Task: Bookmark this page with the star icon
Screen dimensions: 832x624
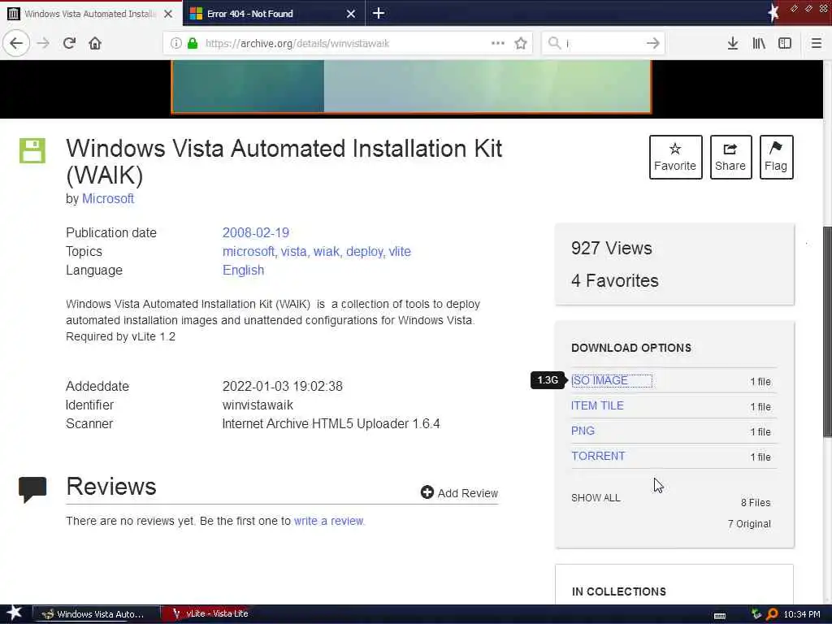Action: point(521,43)
